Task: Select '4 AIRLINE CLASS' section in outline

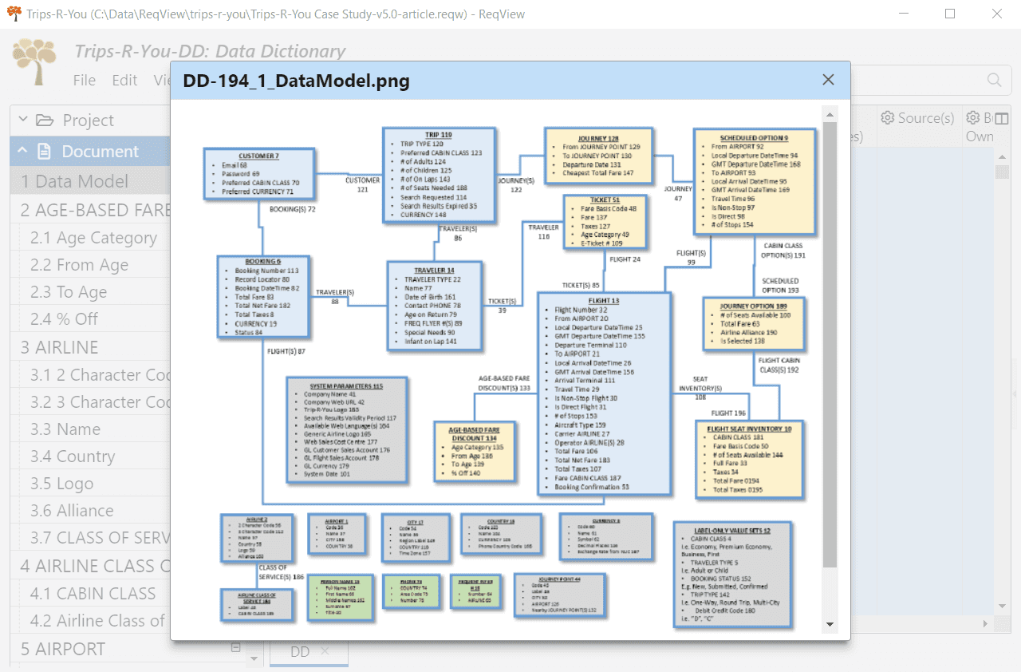Action: [x=91, y=566]
